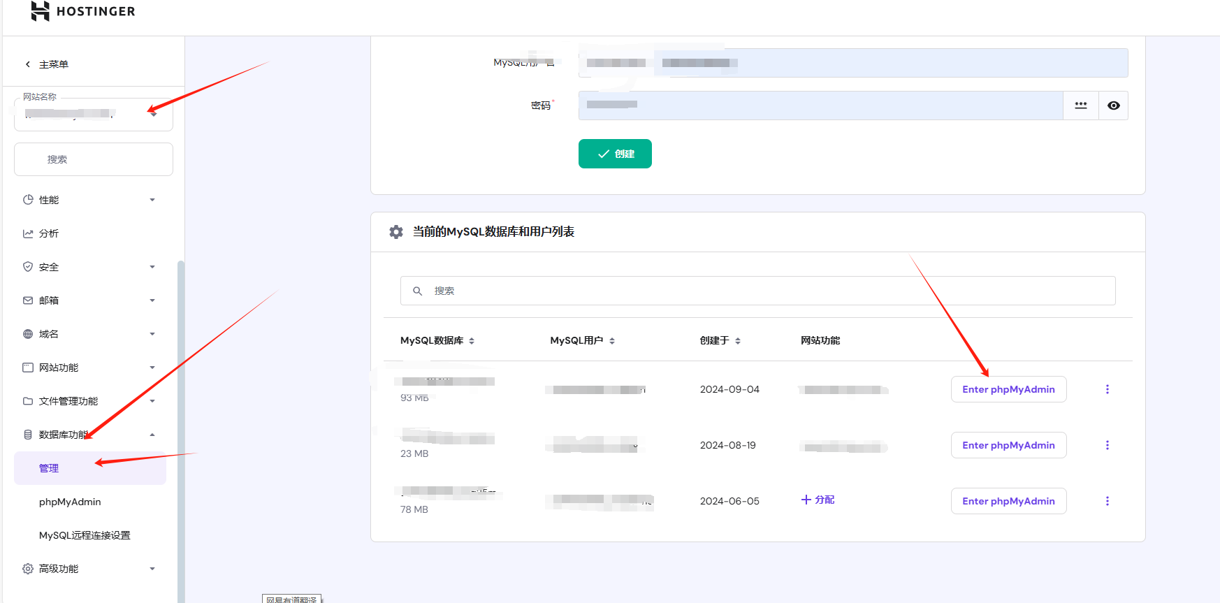Go back to 主菜单 via chevron
Image resolution: width=1220 pixels, height=603 pixels.
coord(28,64)
